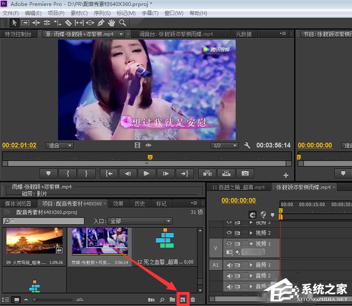The width and height of the screenshot is (352, 306).
Task: Hide the 视频 2 track with eye icon
Action: [229, 233]
